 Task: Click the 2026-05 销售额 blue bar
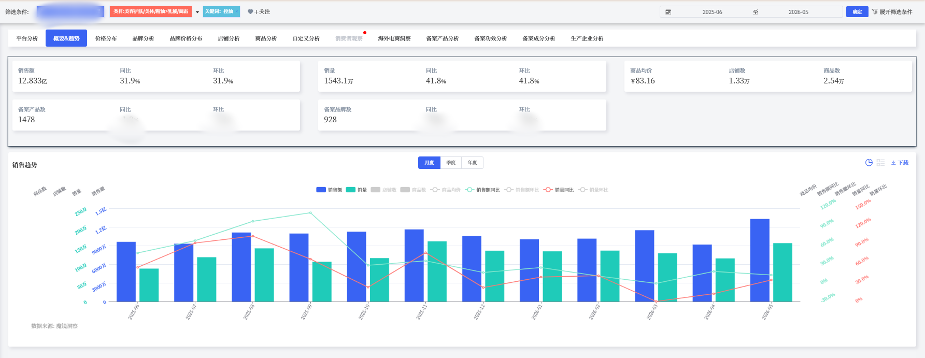point(760,260)
